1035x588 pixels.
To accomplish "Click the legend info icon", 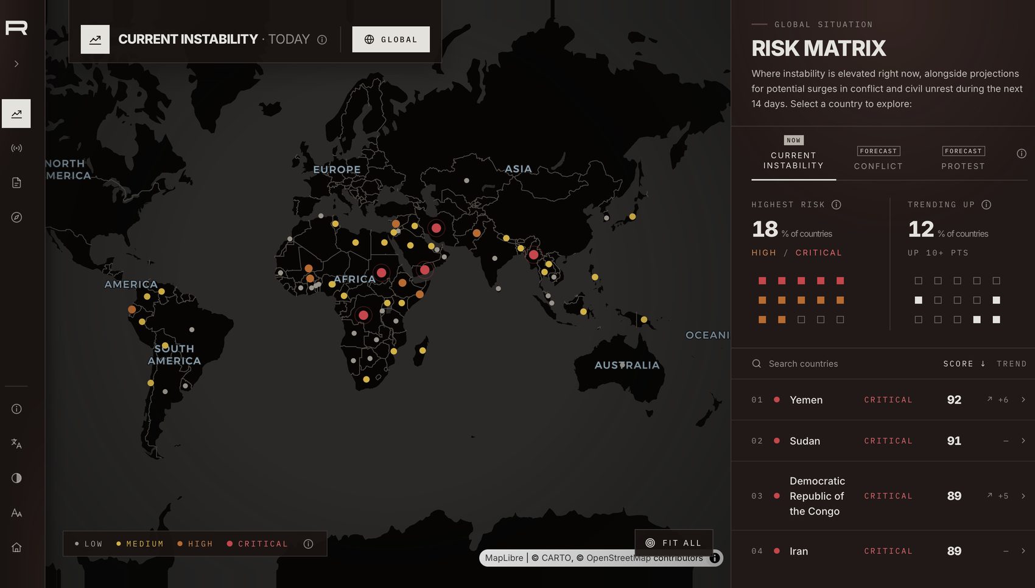I will (x=308, y=544).
